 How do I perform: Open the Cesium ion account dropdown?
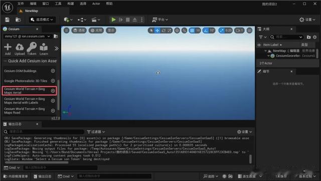pyautogui.click(x=27, y=36)
